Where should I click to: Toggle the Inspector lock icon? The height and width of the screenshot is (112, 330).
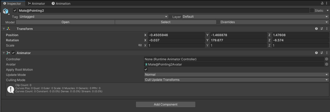322,3
